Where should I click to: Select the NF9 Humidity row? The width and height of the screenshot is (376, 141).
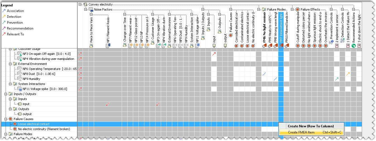click(x=39, y=79)
